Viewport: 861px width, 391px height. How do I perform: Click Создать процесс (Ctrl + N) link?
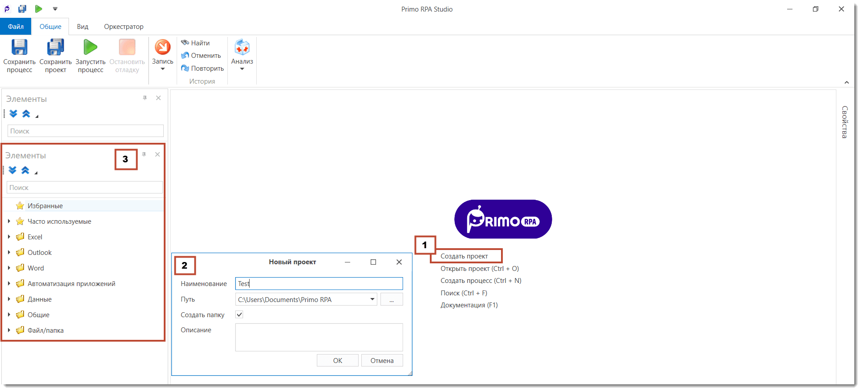coord(481,281)
